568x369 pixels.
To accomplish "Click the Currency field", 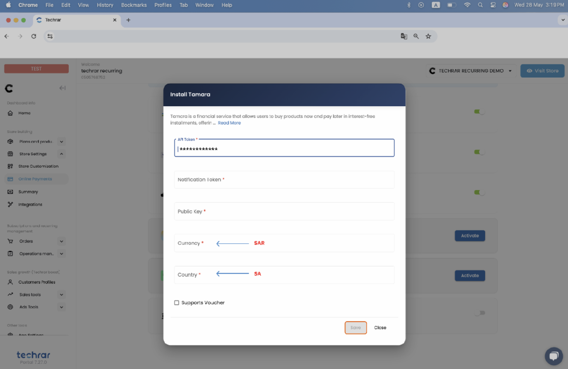I will point(284,243).
